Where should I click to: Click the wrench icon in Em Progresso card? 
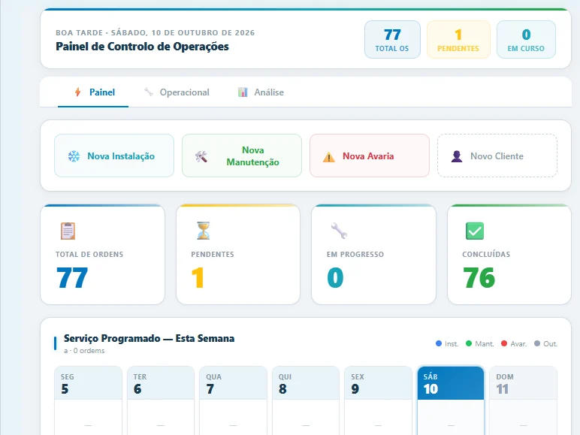pos(339,231)
